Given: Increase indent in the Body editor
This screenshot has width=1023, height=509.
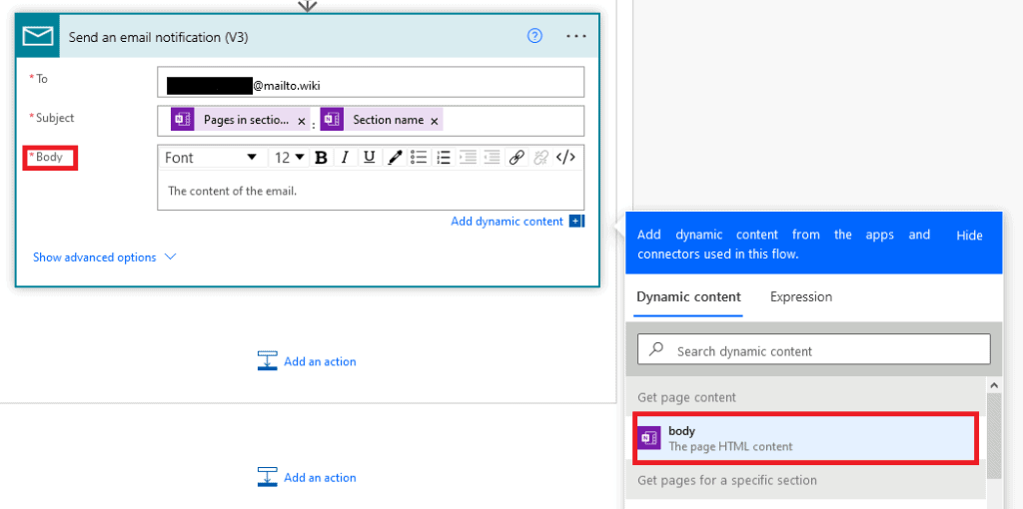Looking at the screenshot, I should (x=468, y=158).
